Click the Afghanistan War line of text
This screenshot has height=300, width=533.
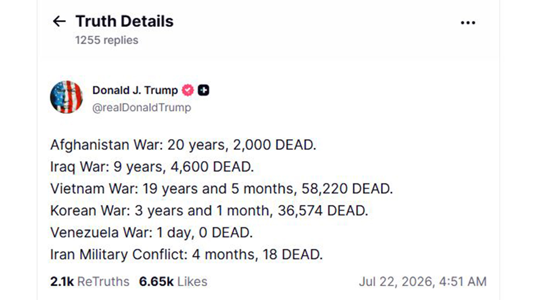coord(183,145)
